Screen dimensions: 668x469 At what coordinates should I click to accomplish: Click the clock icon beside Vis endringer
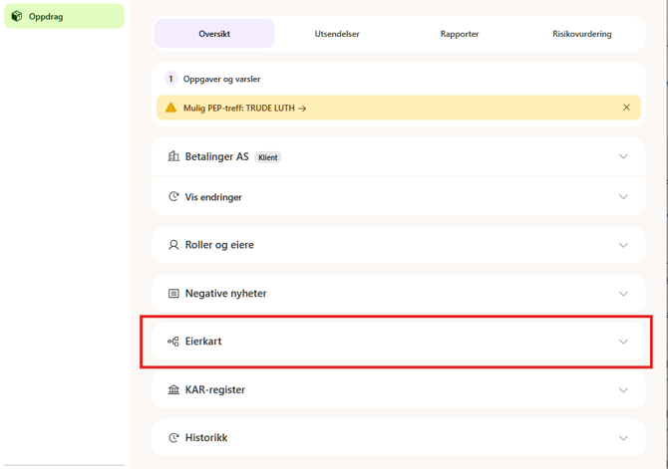[x=173, y=196]
